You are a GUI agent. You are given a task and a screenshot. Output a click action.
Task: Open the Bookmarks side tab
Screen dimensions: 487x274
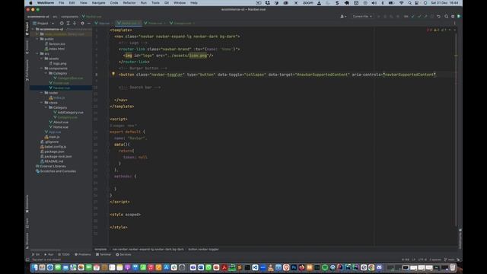[27, 204]
